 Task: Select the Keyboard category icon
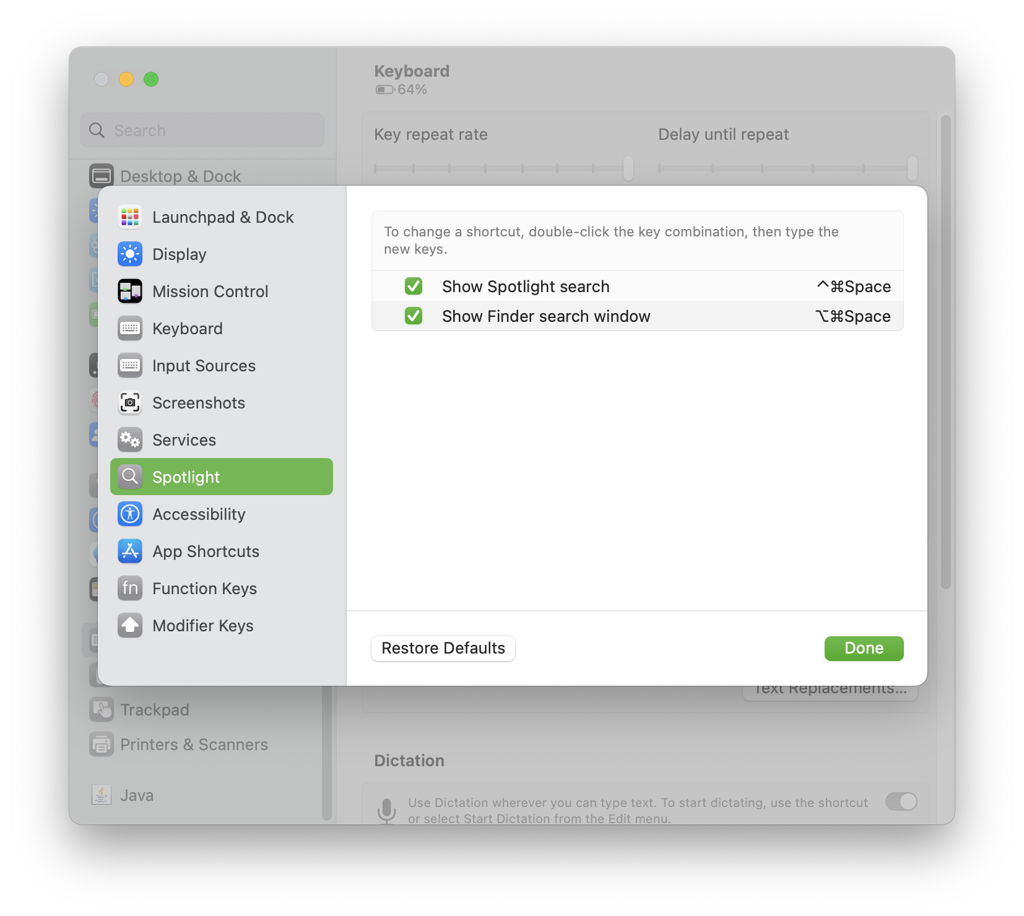click(x=130, y=329)
